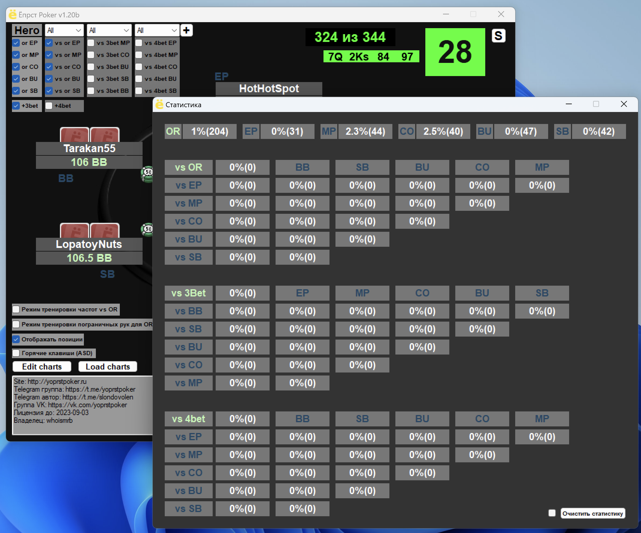
Task: Check the box beside 'Очистить статистику'
Action: (552, 513)
